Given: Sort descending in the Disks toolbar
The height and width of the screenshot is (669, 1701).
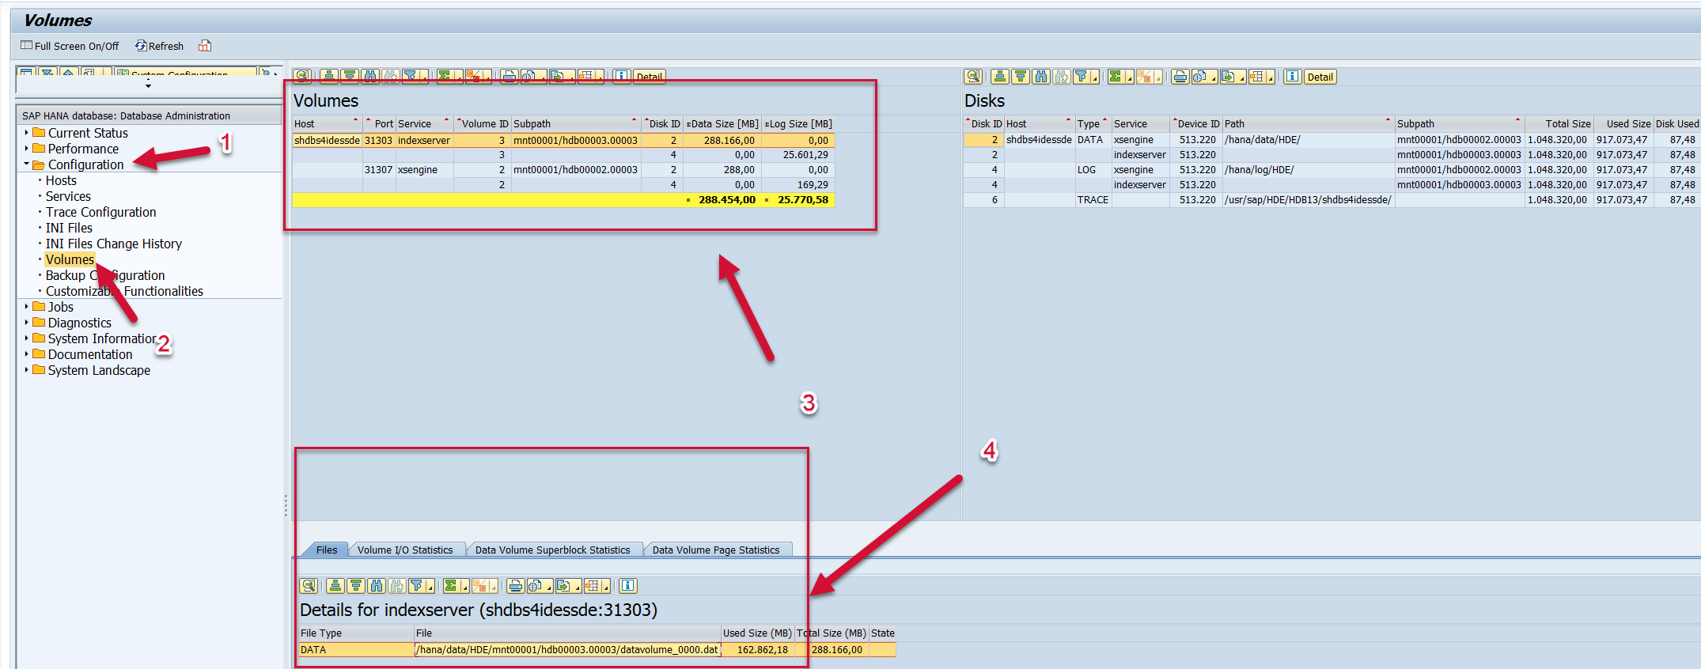Looking at the screenshot, I should 1021,77.
